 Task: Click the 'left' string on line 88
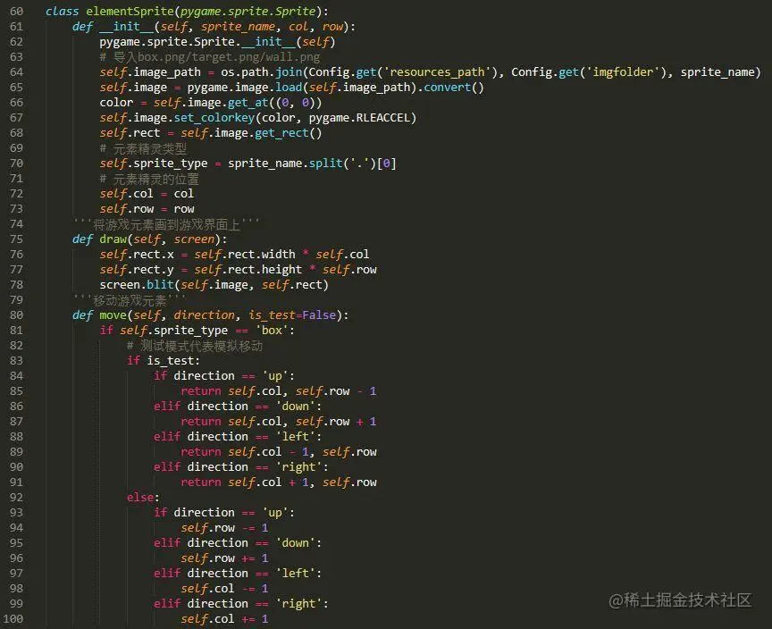(295, 437)
